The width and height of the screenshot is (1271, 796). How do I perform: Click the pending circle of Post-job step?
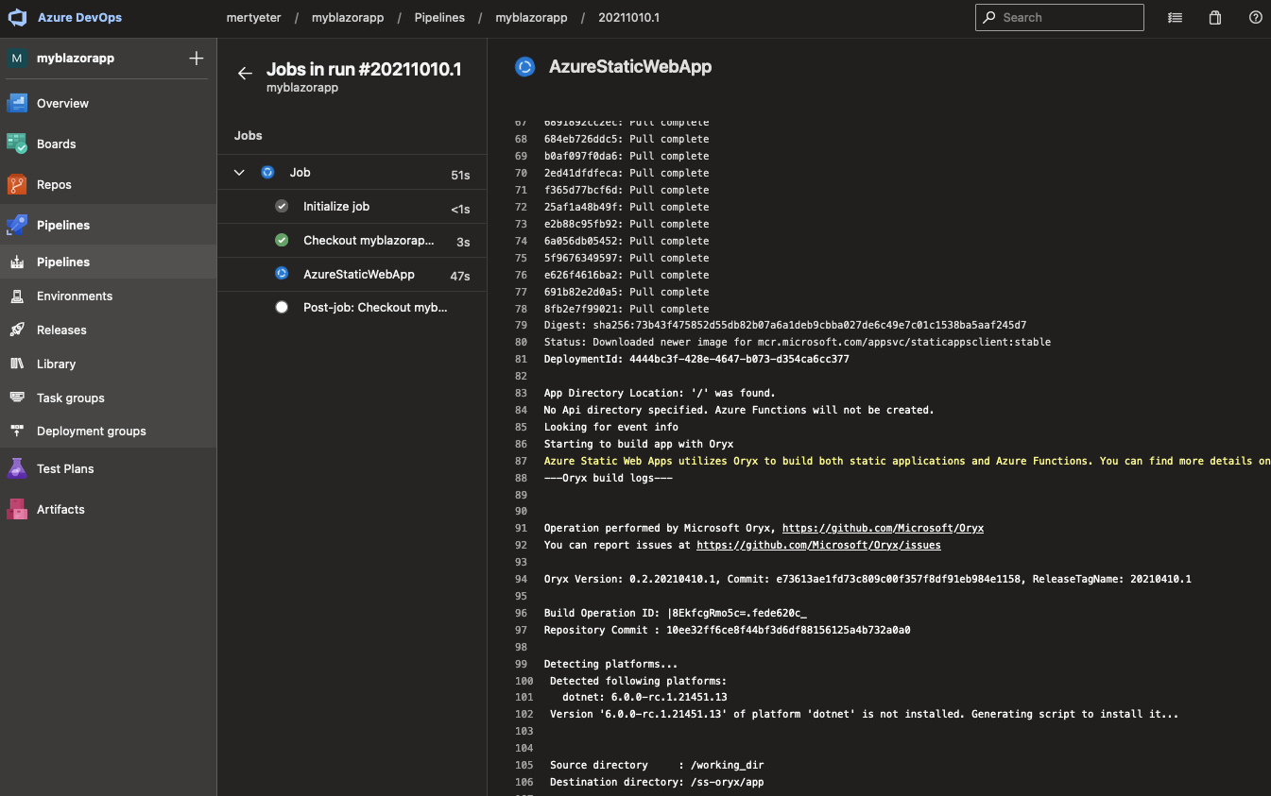282,307
